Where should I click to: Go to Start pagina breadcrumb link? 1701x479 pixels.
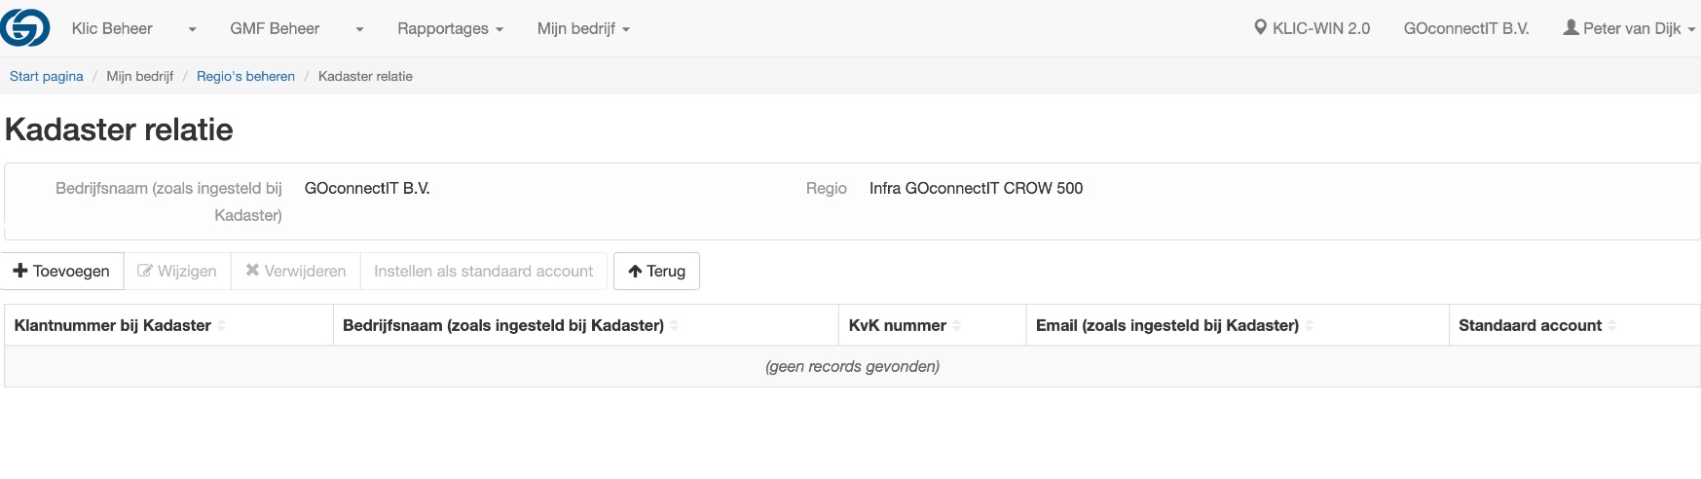[47, 76]
